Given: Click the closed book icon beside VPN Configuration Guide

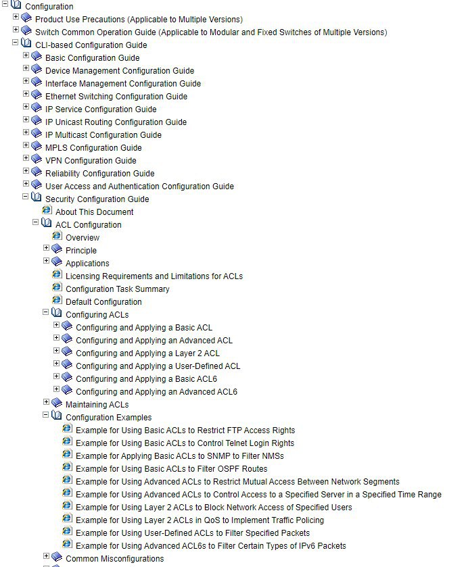Looking at the screenshot, I should point(37,159).
